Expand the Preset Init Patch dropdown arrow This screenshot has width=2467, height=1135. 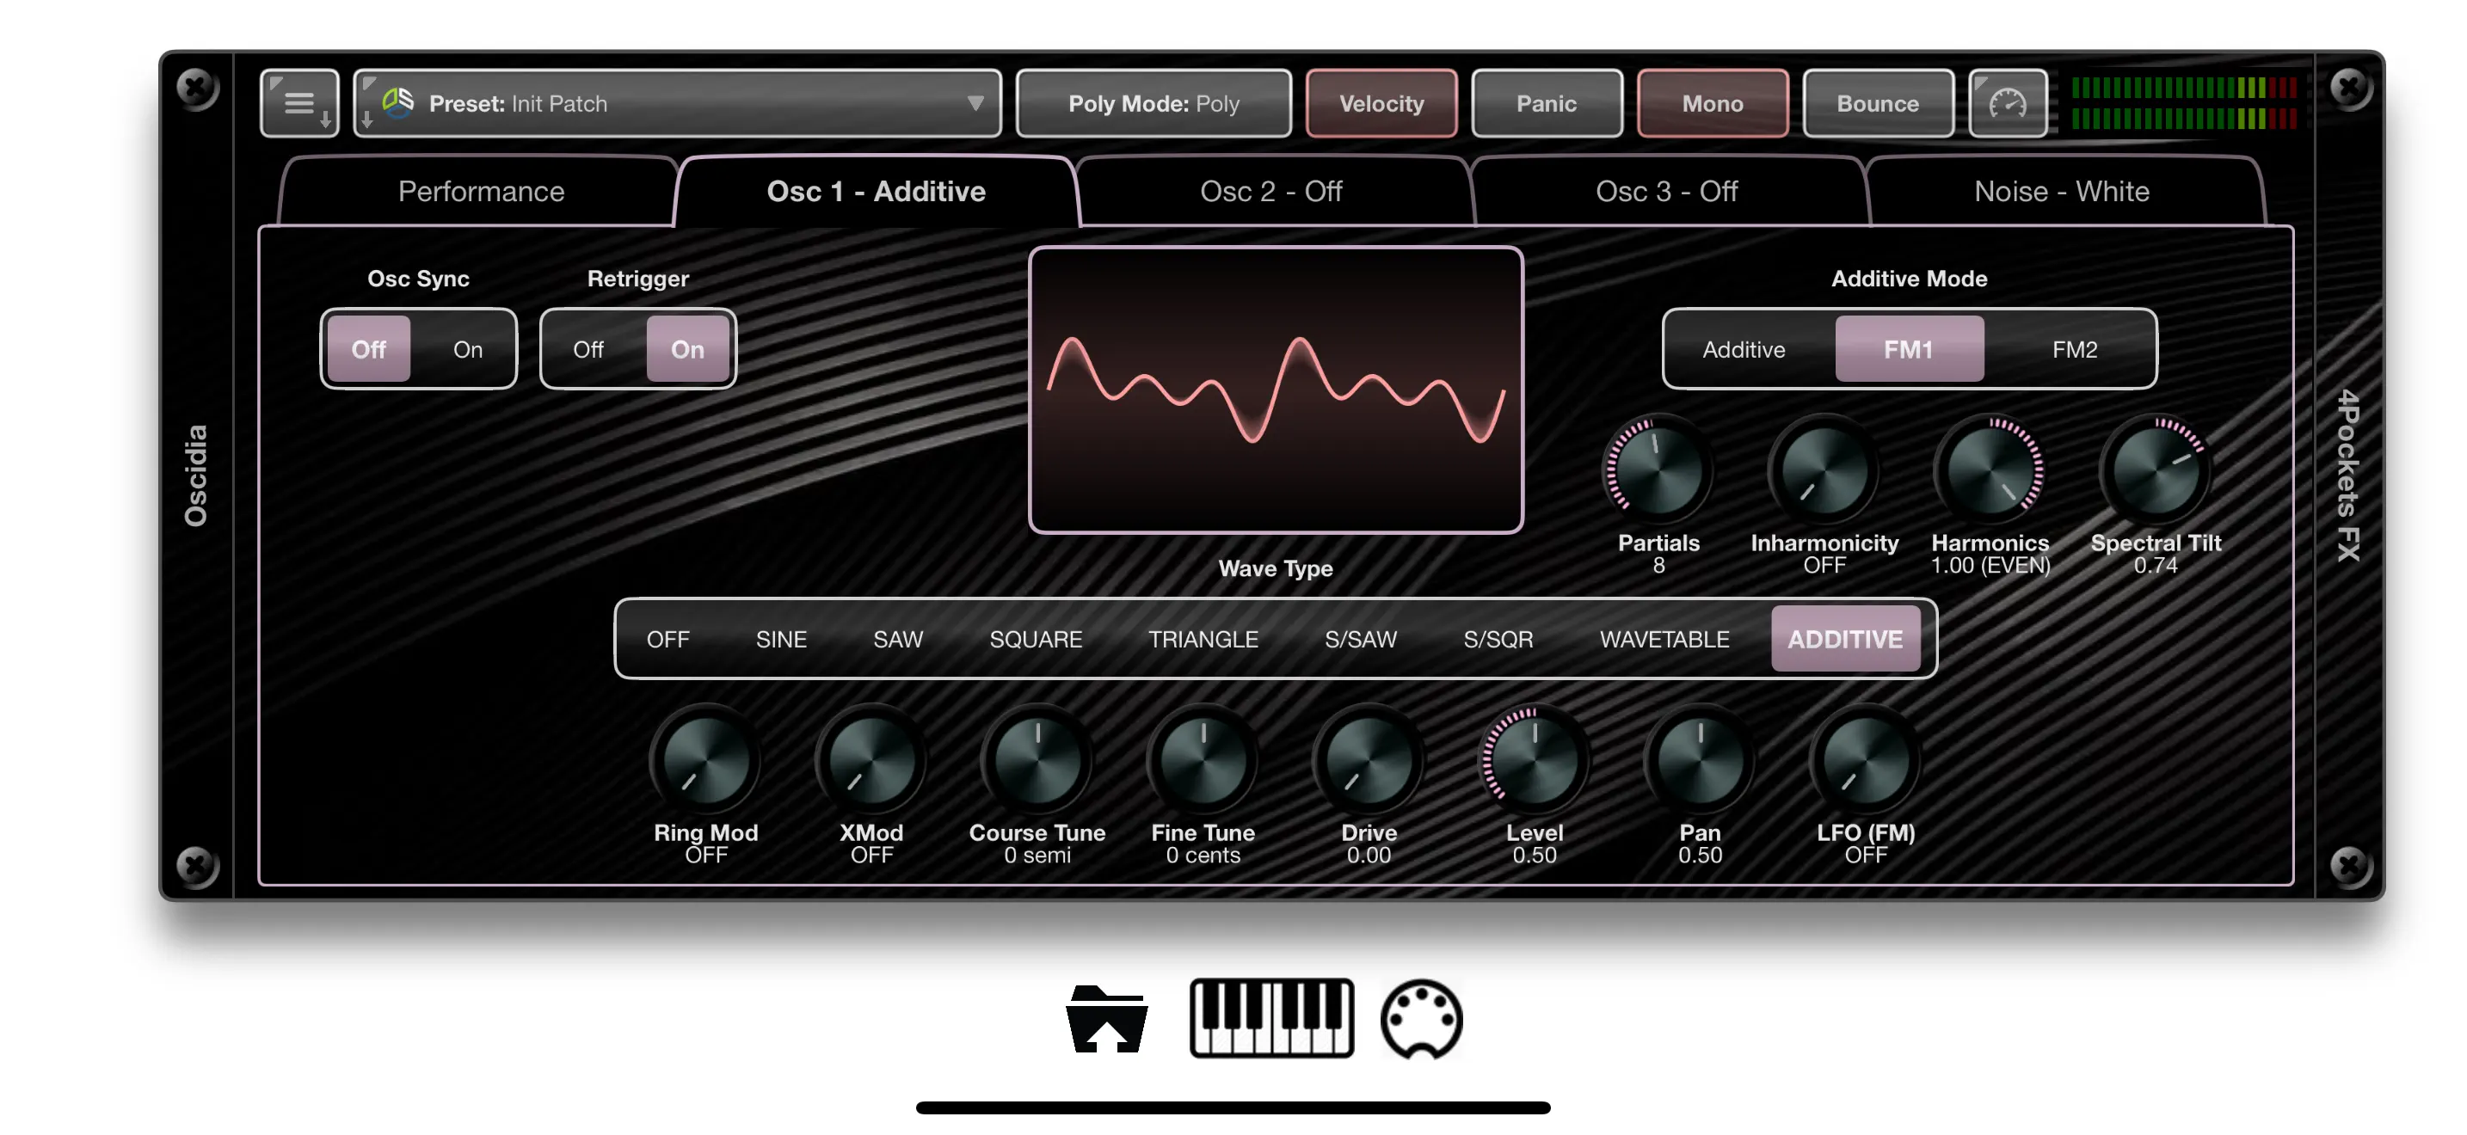[x=975, y=103]
